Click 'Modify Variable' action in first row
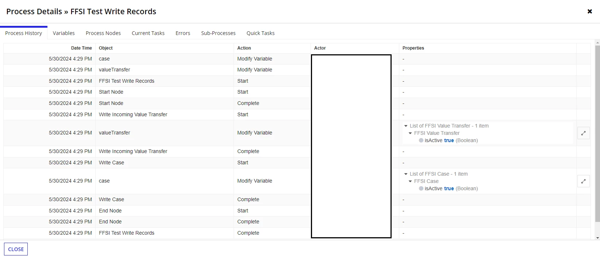The image size is (600, 258). click(255, 59)
